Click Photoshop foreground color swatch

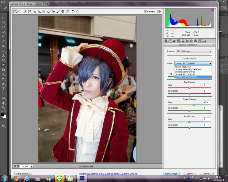point(2,115)
